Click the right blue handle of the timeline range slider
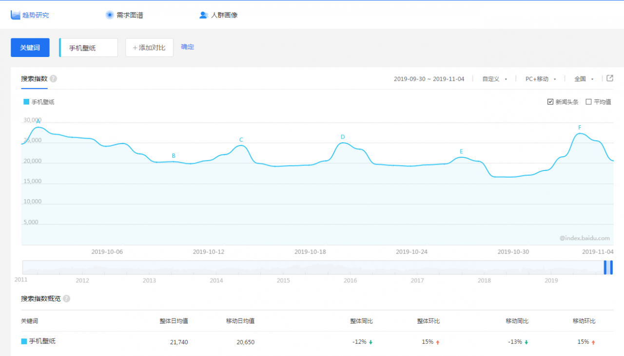The height and width of the screenshot is (356, 624). pyautogui.click(x=611, y=267)
